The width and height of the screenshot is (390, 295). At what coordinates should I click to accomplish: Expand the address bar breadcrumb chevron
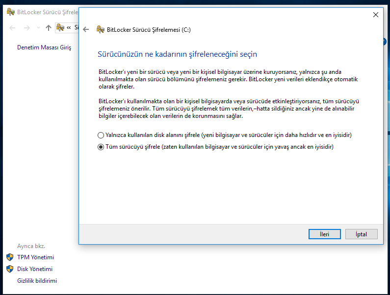tap(69, 28)
